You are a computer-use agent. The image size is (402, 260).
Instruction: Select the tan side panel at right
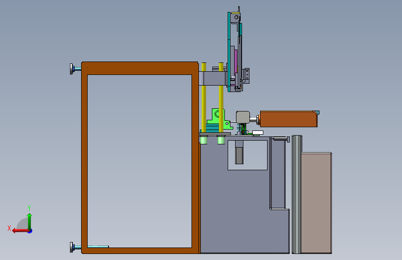(316, 203)
